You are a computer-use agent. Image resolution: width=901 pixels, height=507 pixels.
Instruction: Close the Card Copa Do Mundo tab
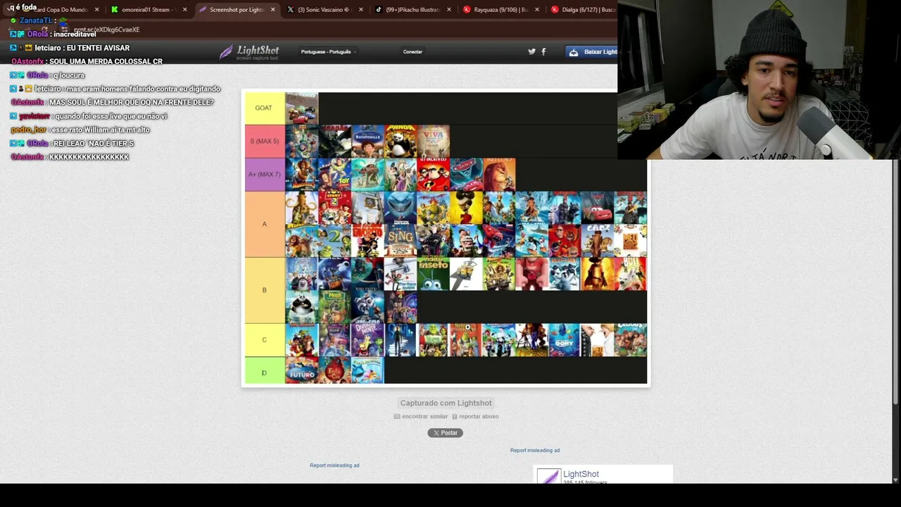pos(96,10)
